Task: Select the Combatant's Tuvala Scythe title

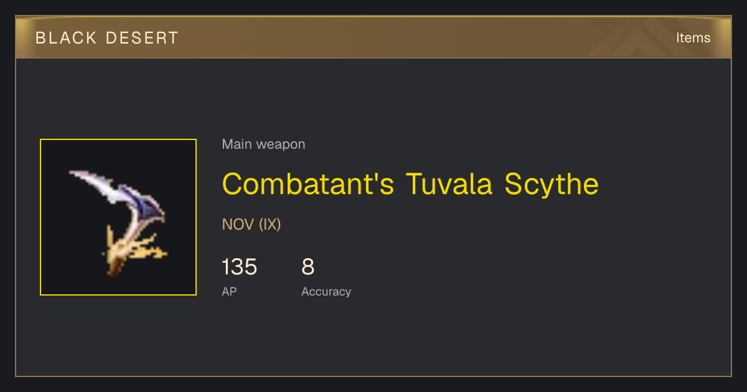Action: [x=410, y=184]
